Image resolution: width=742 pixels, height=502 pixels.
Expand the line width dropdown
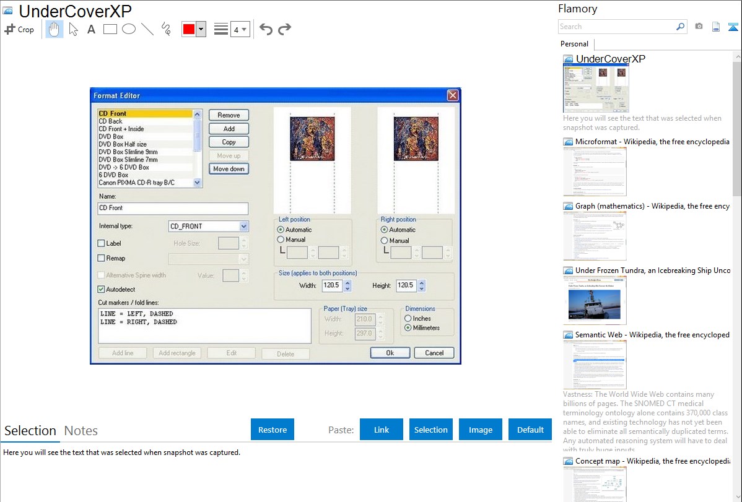tap(240, 29)
